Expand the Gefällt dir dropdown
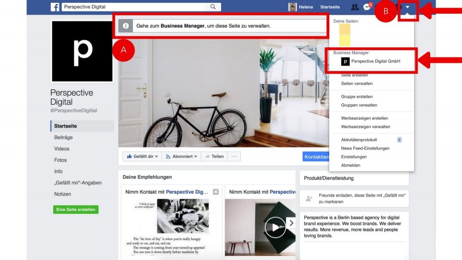 157,156
